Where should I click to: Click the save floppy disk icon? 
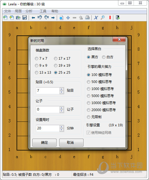(x=24, y=18)
